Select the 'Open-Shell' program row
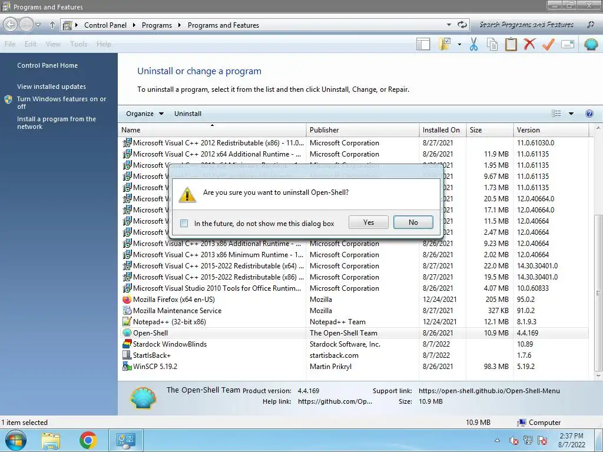The image size is (603, 452). tap(353, 333)
